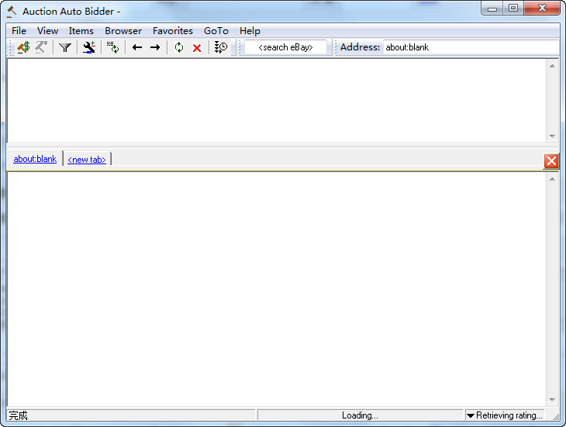The image size is (566, 427).
Task: Click the clock schedule list icon
Action: coord(220,47)
